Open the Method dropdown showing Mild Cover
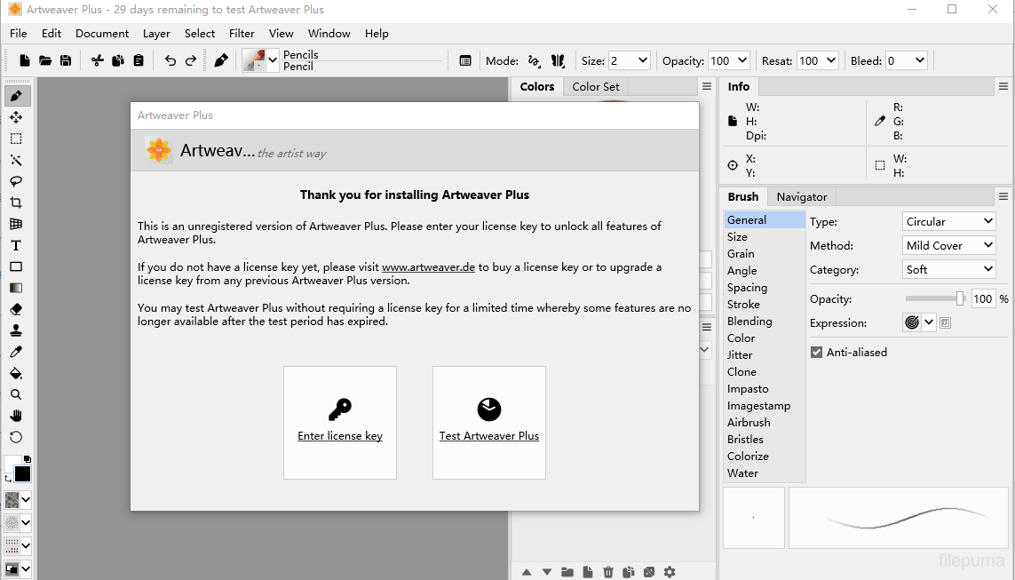1015x580 pixels. tap(948, 245)
